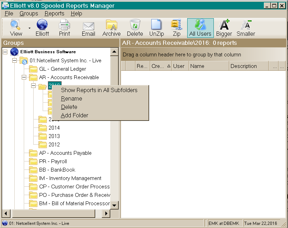
Task: Choose Delete in the context menu
Action: tap(100, 107)
